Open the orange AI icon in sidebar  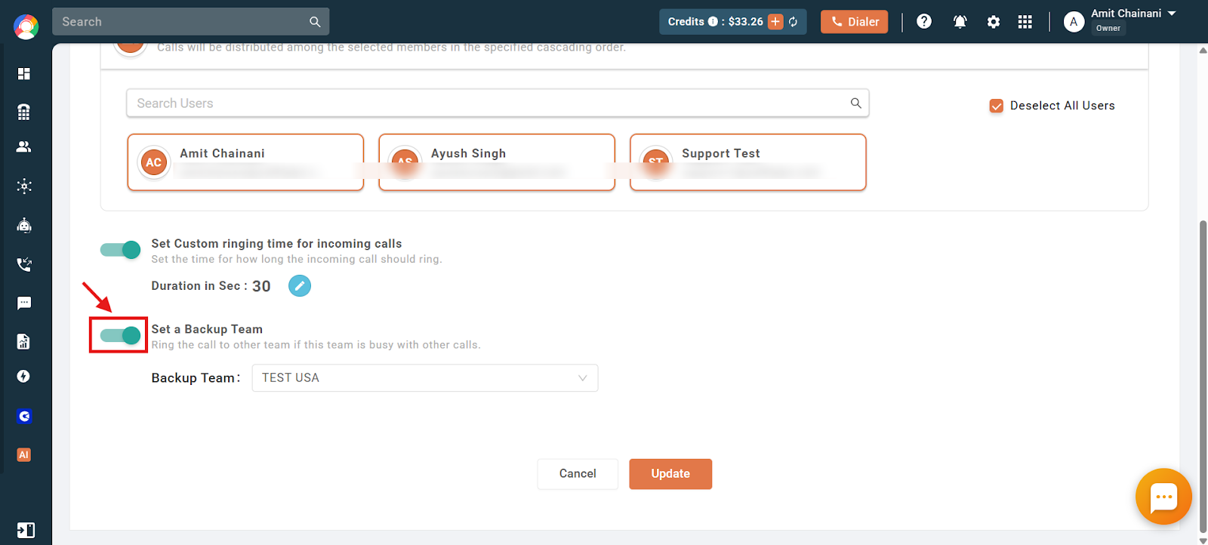(24, 455)
